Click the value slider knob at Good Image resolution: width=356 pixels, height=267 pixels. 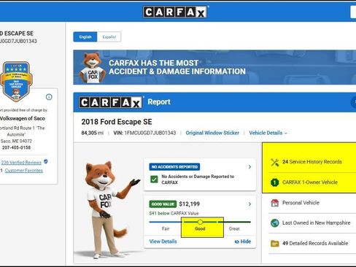click(x=200, y=222)
